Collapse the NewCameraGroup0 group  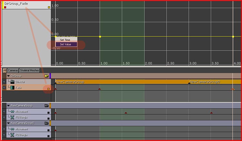tap(8, 123)
